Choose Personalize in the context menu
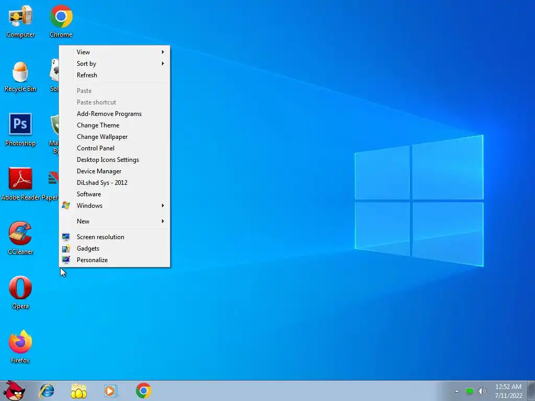535x401 pixels. 114,260
